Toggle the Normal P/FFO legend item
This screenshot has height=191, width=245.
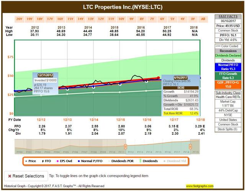[x=90, y=161]
